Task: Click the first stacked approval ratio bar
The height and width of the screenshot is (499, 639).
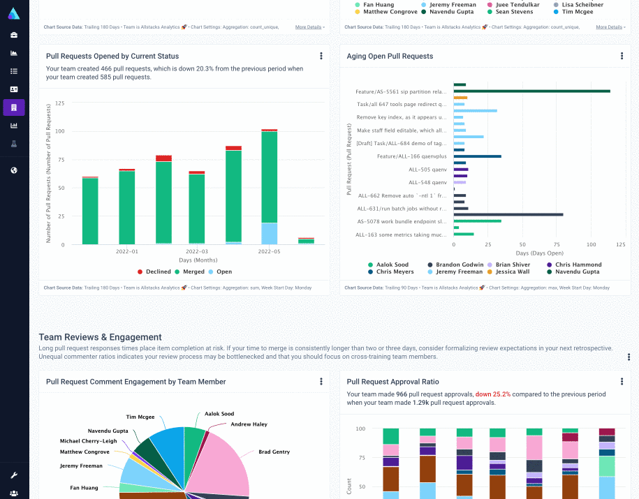Action: click(391, 463)
